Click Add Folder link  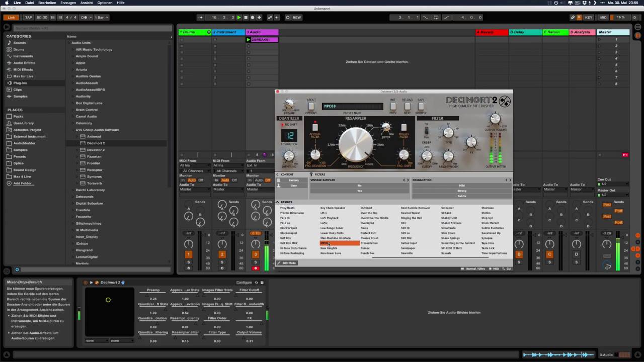[24, 183]
